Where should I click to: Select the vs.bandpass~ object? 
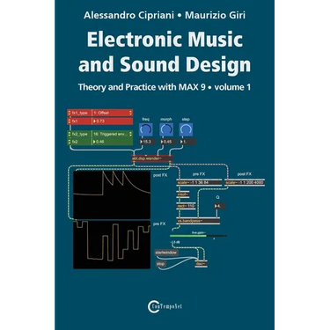click(198, 221)
